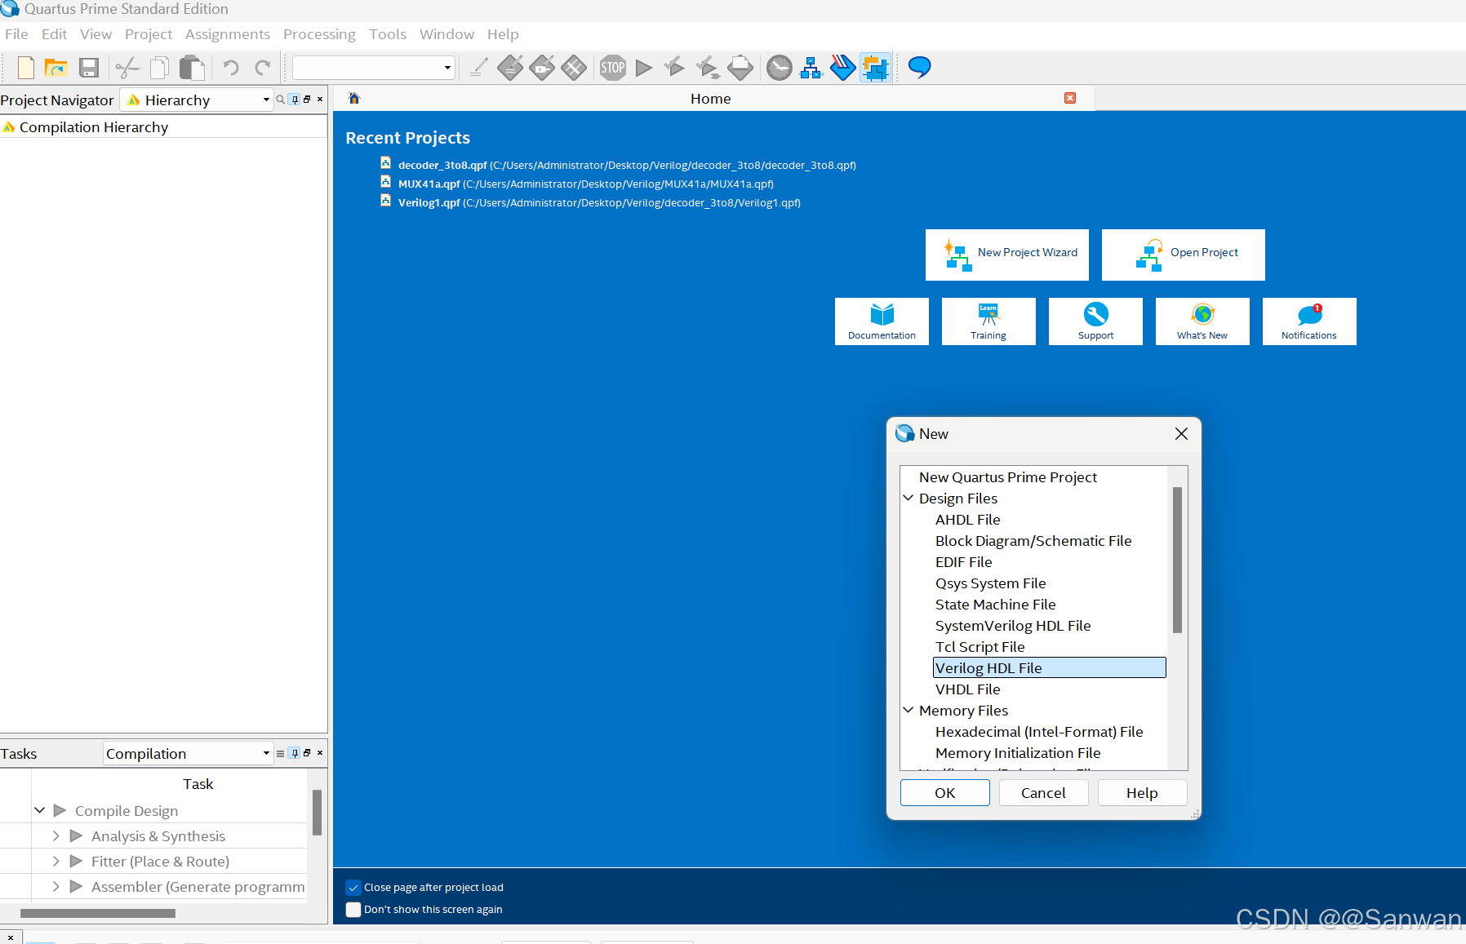Open the Training tile
Screen dimensions: 1466x944
[x=988, y=321]
